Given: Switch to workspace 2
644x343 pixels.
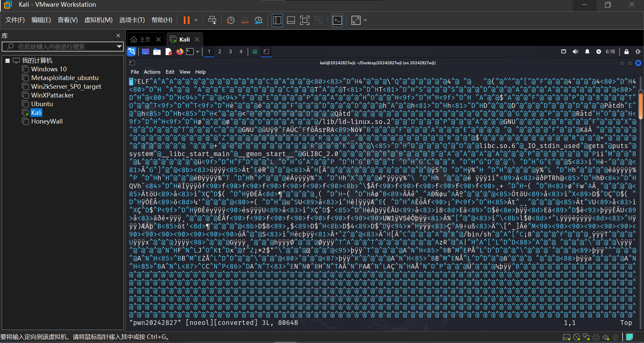Looking at the screenshot, I should click(220, 52).
